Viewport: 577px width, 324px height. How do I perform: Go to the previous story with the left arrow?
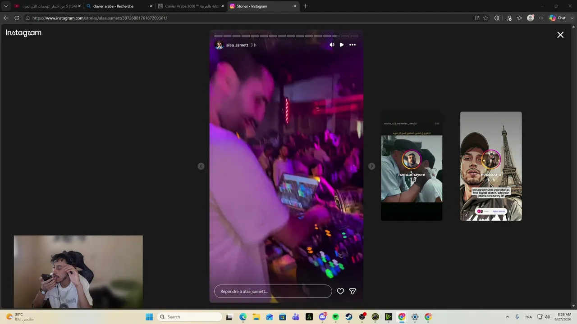[x=201, y=166]
